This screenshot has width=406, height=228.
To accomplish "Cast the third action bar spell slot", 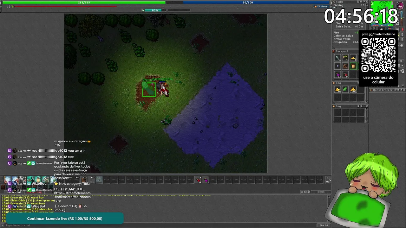I will [x=23, y=180].
